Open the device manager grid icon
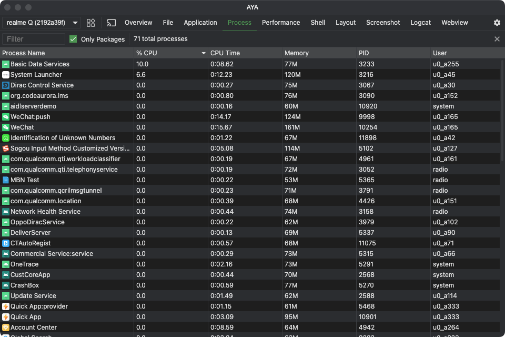 click(x=91, y=23)
